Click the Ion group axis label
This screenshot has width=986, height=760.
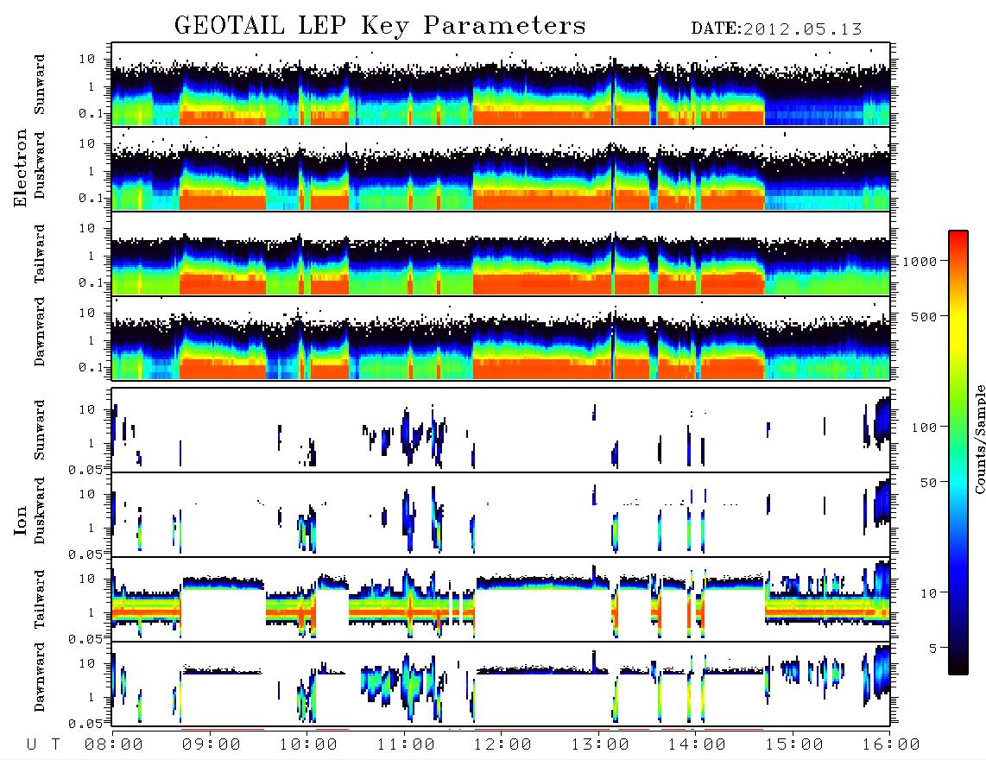point(20,520)
